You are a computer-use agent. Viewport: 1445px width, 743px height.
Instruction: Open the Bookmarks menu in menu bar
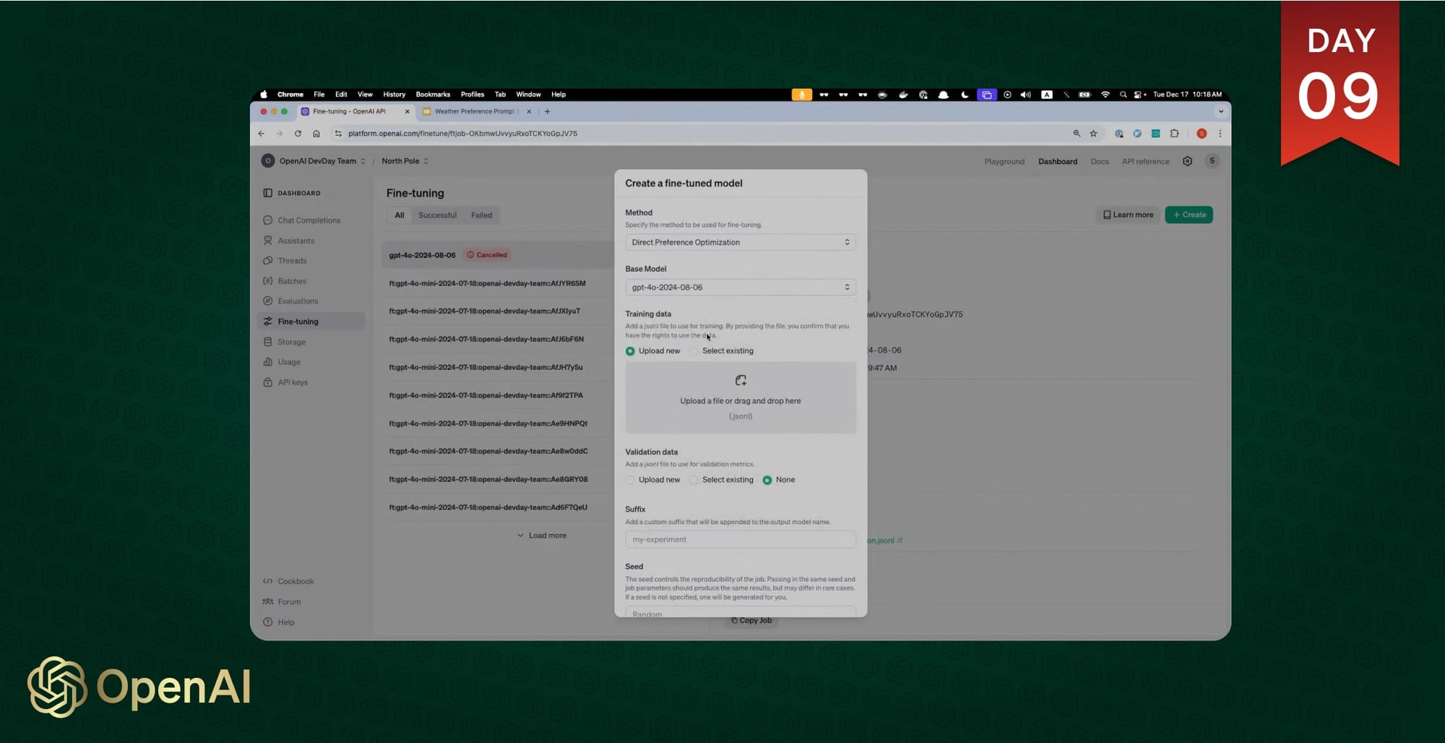point(433,95)
